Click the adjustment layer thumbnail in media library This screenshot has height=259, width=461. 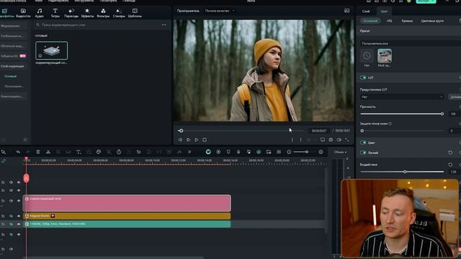[x=51, y=50]
